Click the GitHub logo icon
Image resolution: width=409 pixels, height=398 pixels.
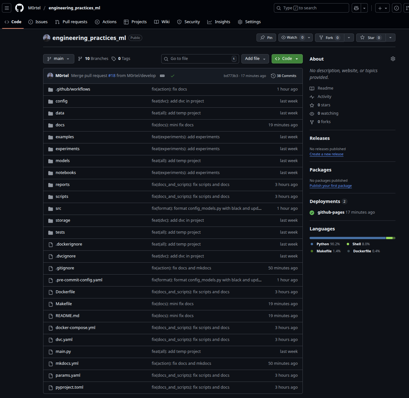(x=19, y=8)
